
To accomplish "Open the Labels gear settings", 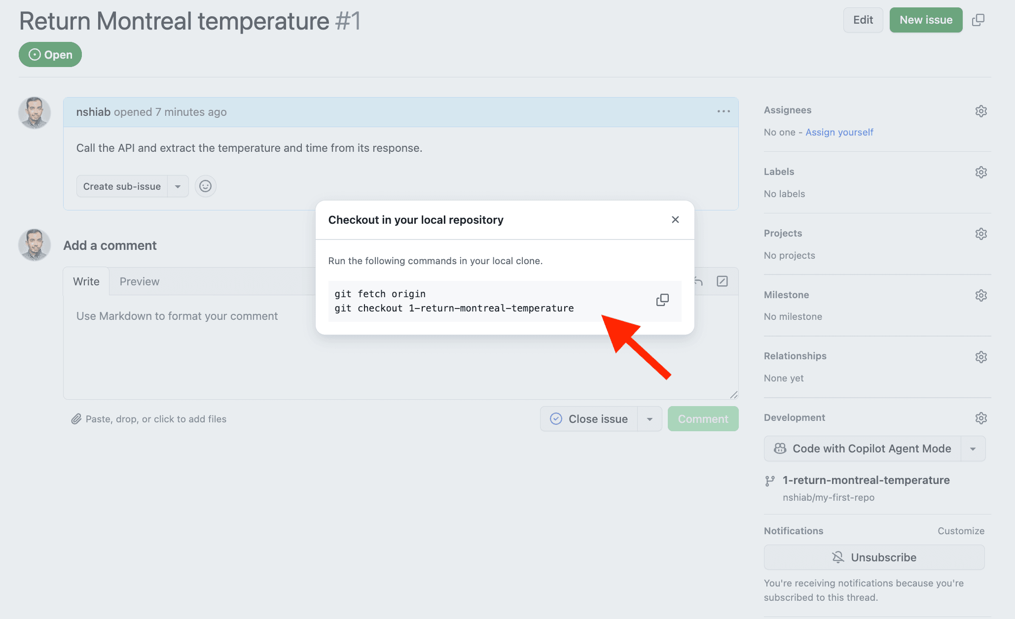I will pos(981,172).
